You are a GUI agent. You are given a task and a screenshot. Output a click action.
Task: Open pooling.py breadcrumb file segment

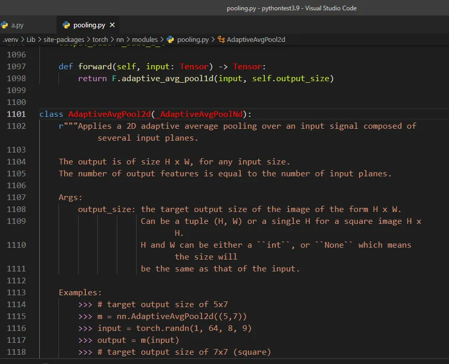(193, 39)
